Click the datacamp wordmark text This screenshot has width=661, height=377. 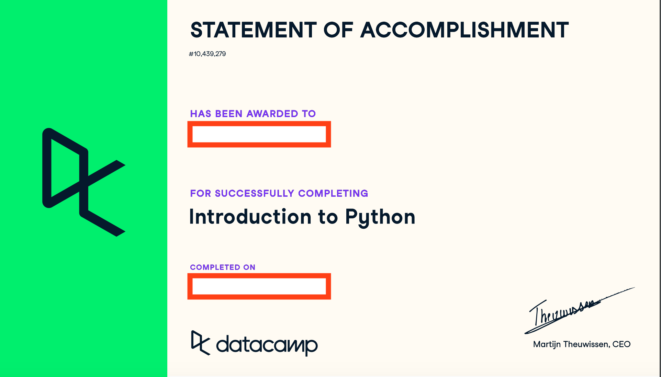[267, 345]
